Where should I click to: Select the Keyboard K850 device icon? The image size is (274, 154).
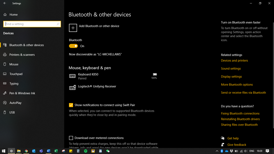72,76
